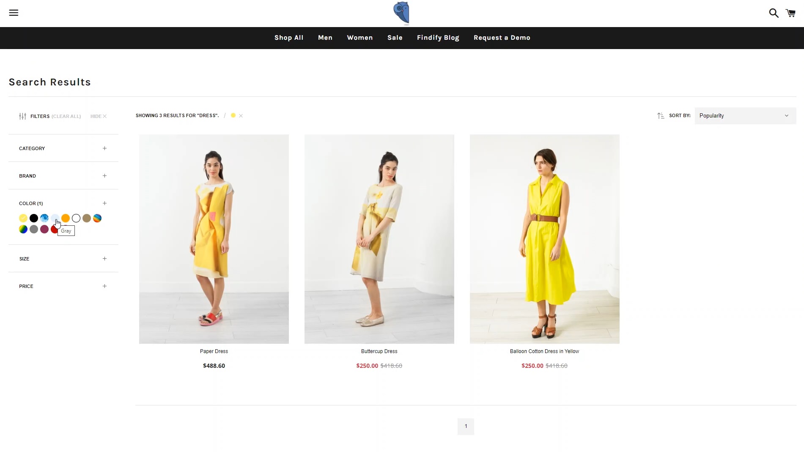Remove yellow filter with the X icon
Image resolution: width=804 pixels, height=452 pixels.
point(241,115)
